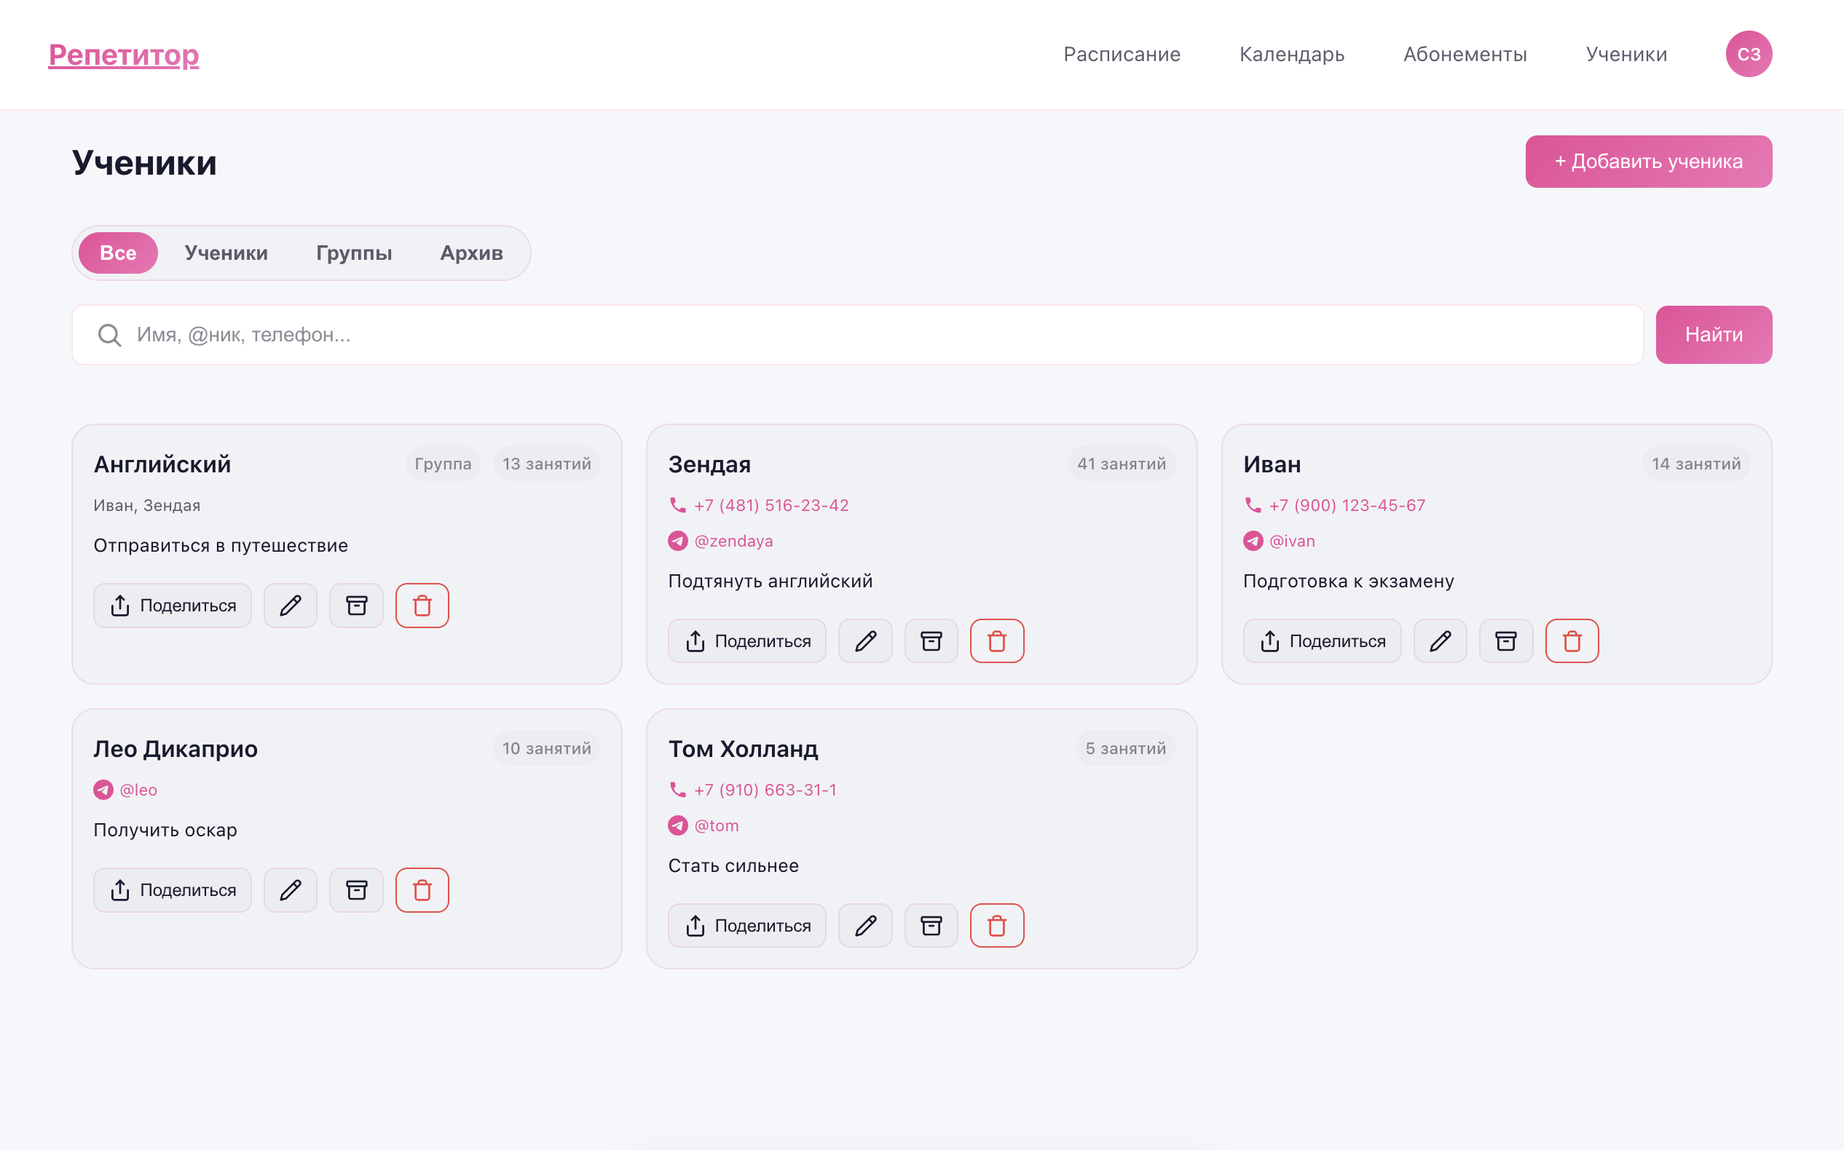Open the @zendaya Telegram link
1844x1150 pixels.
tap(733, 541)
